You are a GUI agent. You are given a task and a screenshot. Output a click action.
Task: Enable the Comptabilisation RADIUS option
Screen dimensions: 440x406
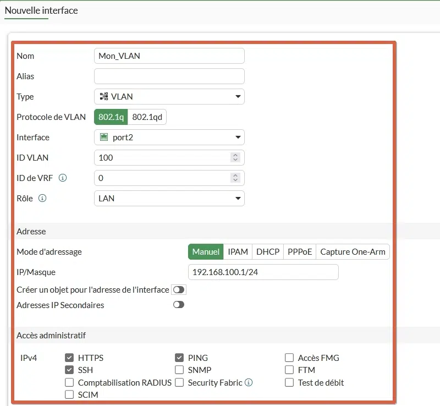tap(69, 382)
